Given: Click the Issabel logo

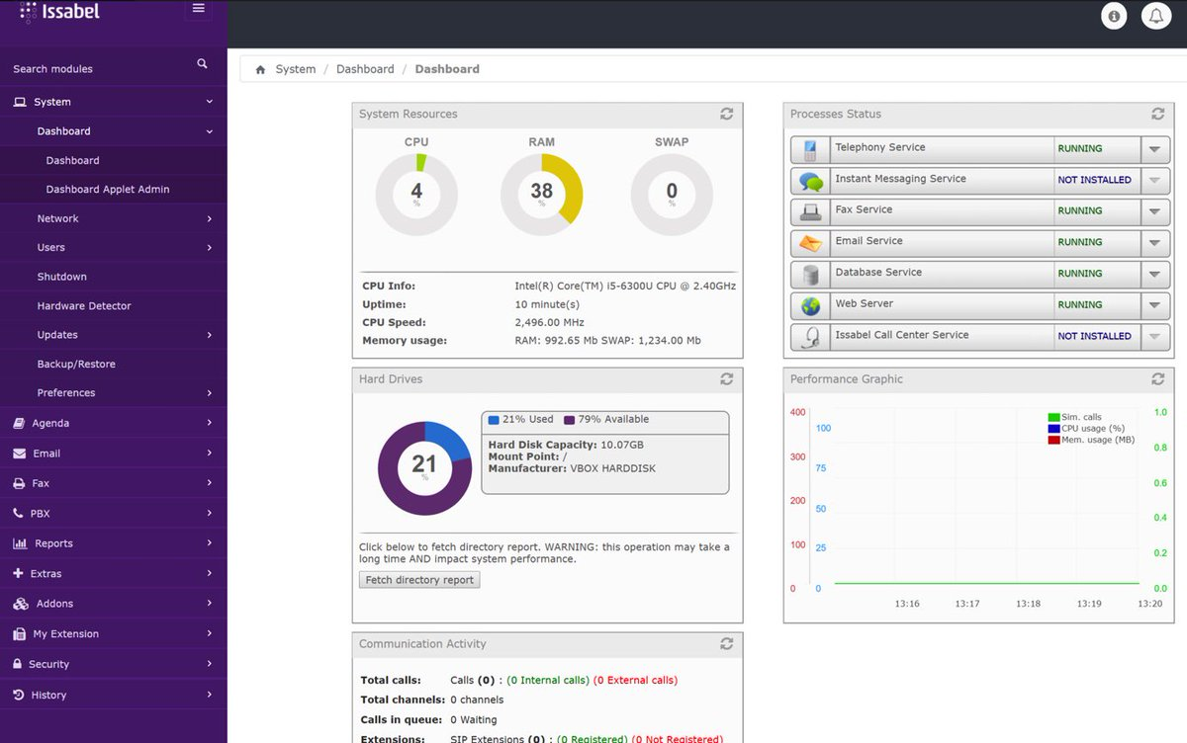Looking at the screenshot, I should pos(59,13).
